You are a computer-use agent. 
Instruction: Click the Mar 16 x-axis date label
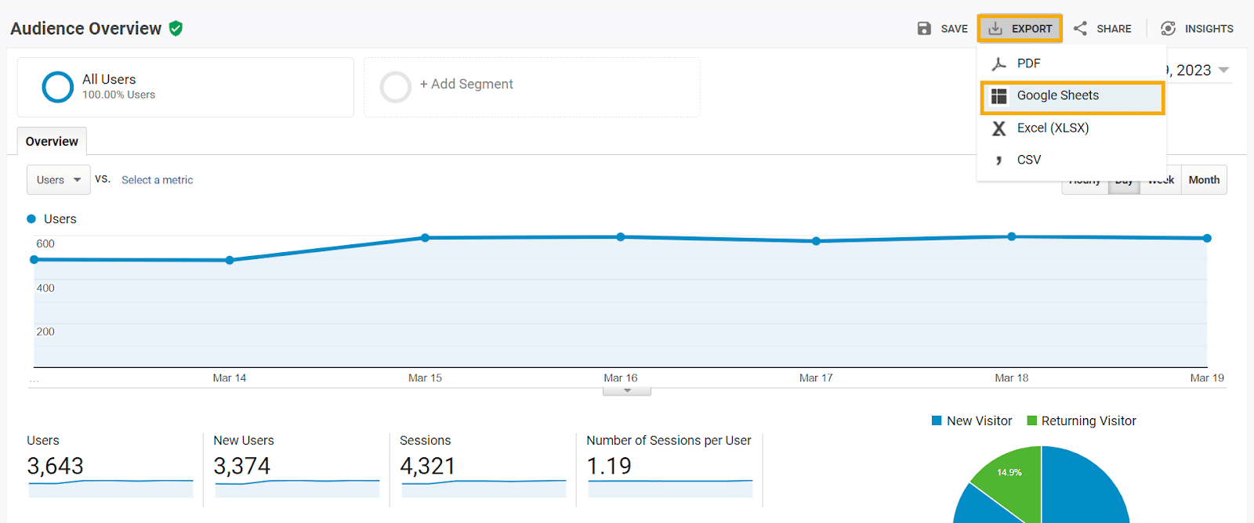(621, 378)
